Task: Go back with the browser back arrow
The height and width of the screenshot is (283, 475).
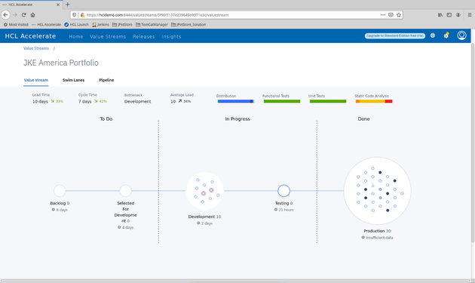Action: tap(5, 14)
